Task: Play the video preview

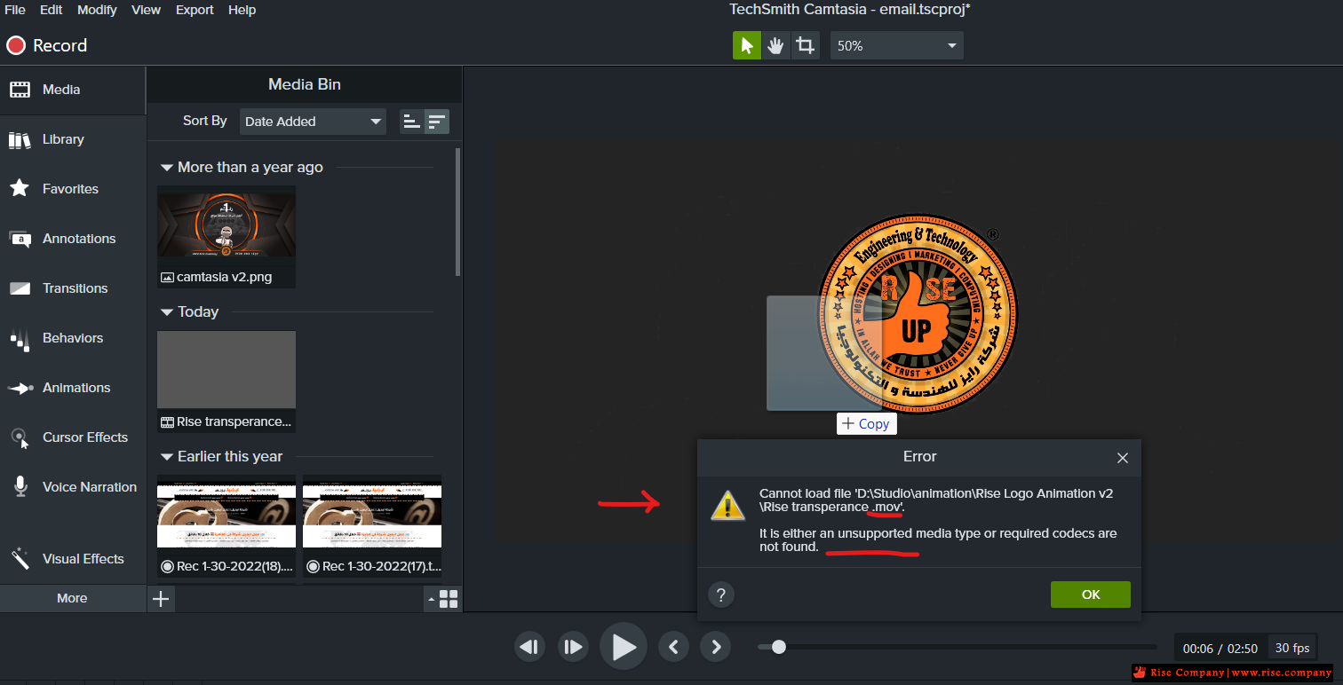Action: (624, 647)
